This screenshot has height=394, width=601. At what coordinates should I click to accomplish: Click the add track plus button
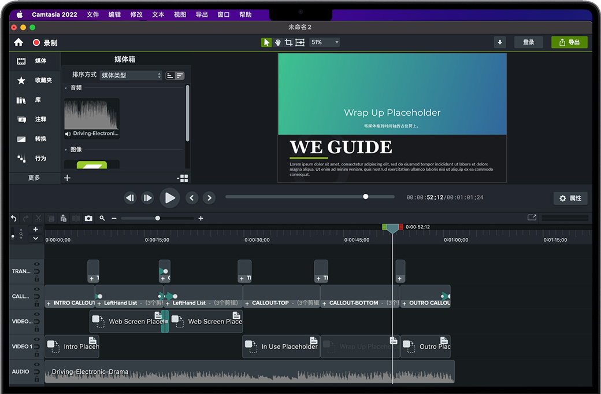coord(36,230)
